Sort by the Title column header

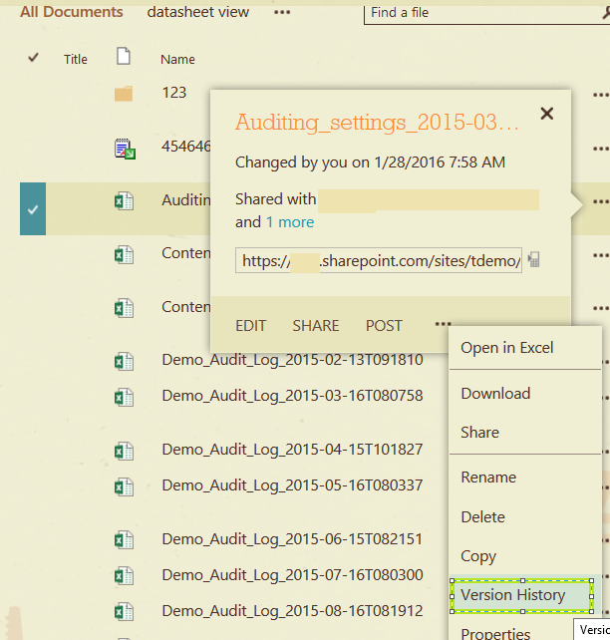pos(76,60)
